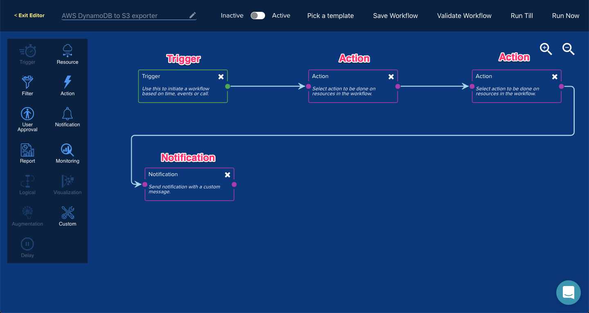Click the Augmentation node icon

27,213
